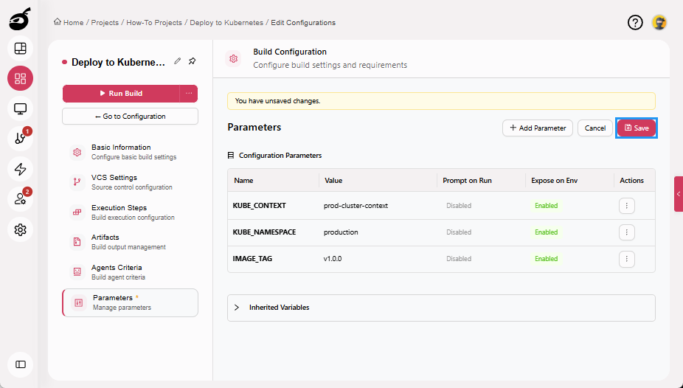Open the help question mark icon
Image resolution: width=683 pixels, height=388 pixels.
tap(635, 22)
